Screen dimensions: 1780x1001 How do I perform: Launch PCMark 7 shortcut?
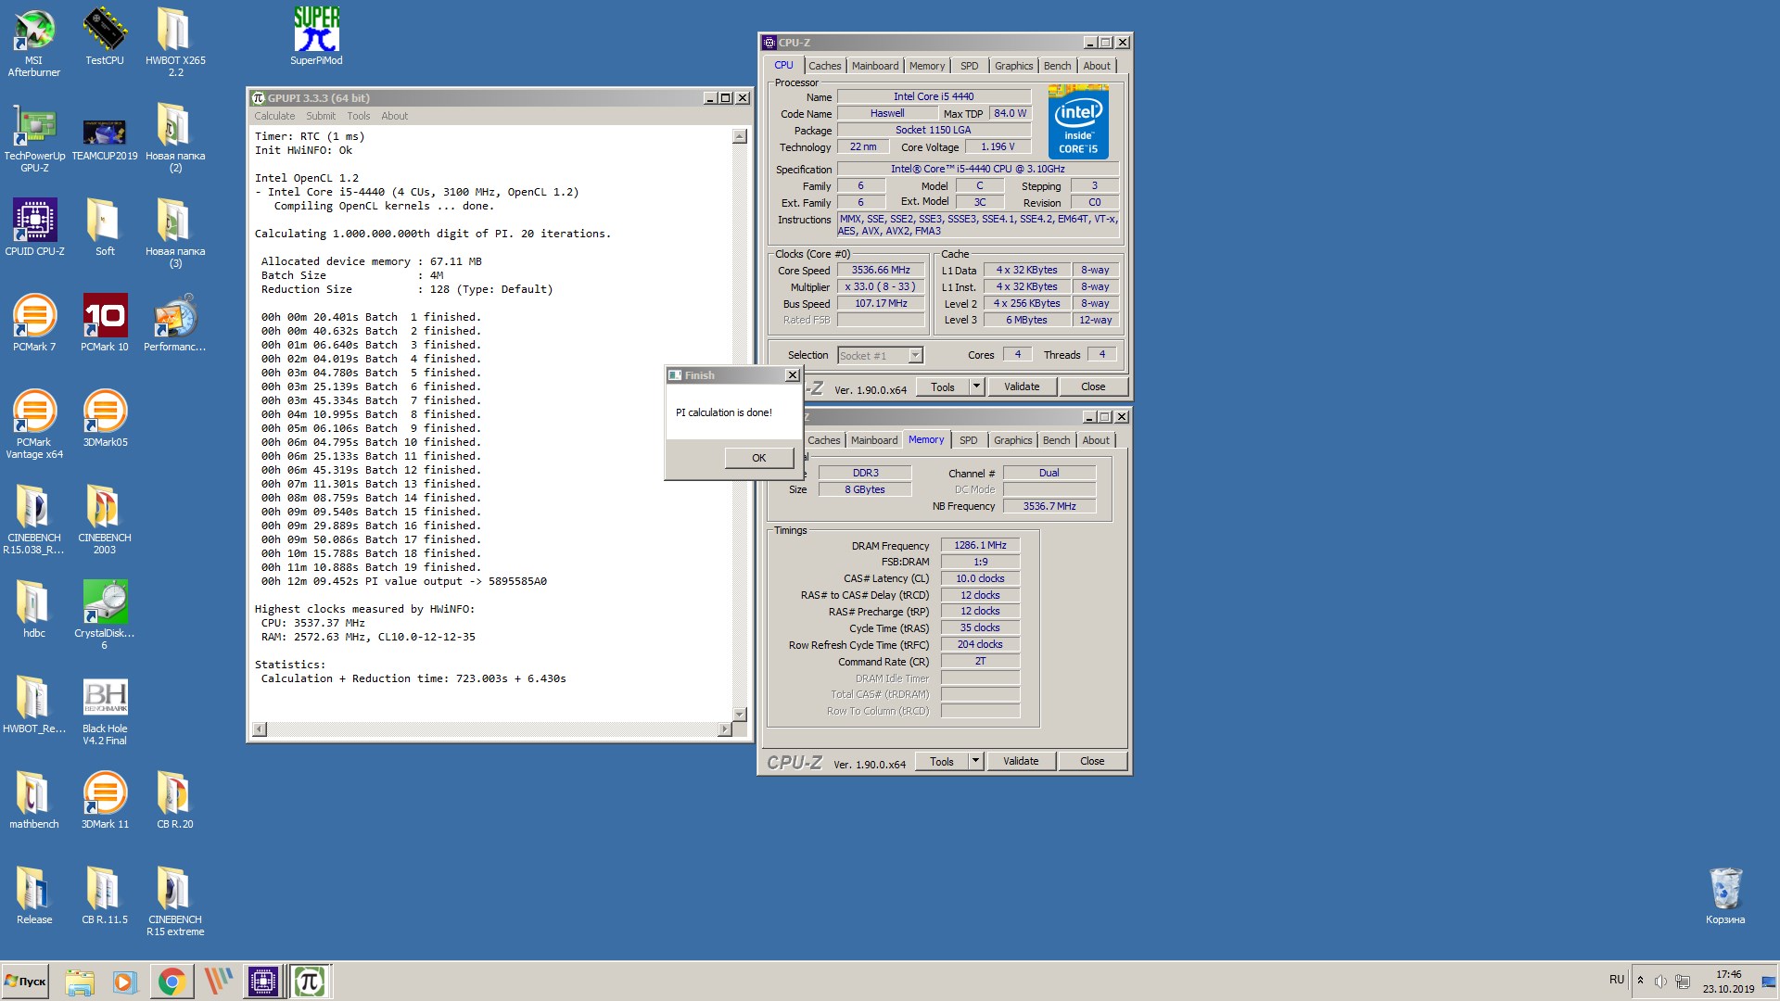34,323
